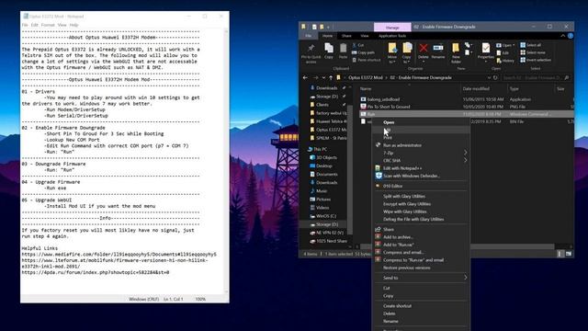Sort files by the Date modified column header
The image size is (588, 331).
click(476, 89)
